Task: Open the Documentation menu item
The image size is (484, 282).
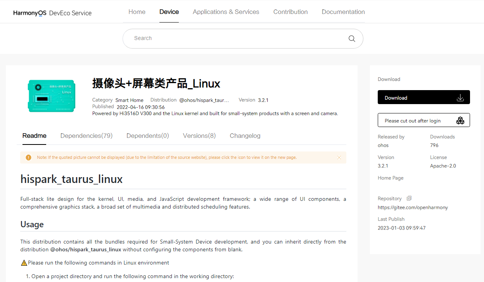Action: point(343,12)
